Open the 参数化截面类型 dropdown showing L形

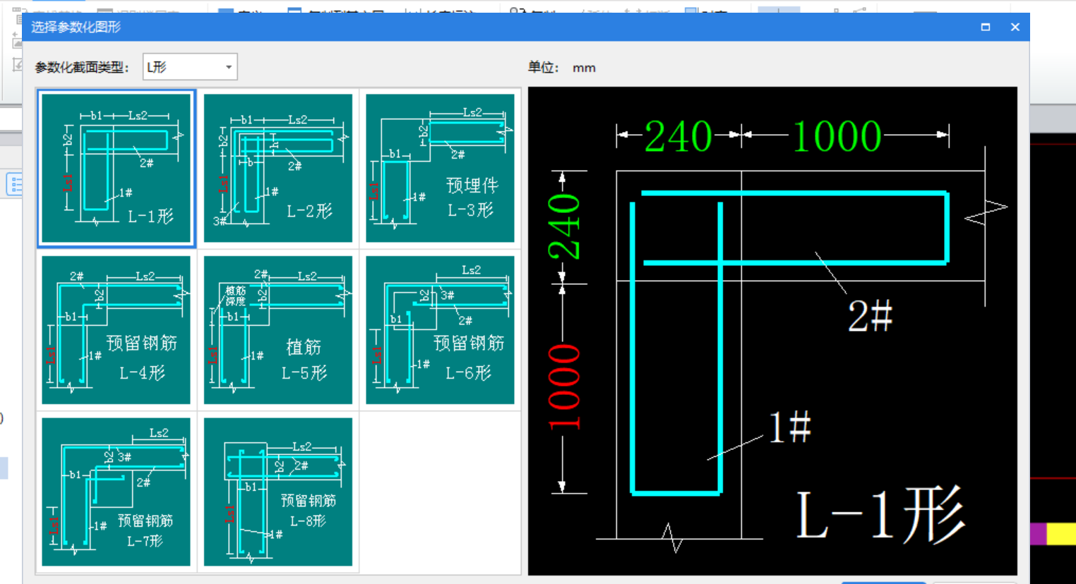click(190, 67)
